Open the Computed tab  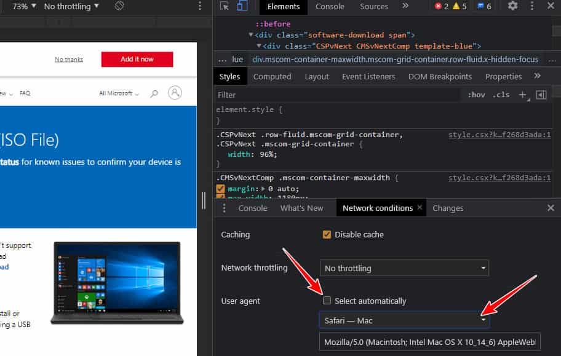[x=273, y=77]
